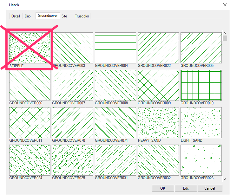Select the GROUNDCOVER024 wavy hatch thumbnail
This screenshot has height=195, width=230.
click(x=30, y=160)
